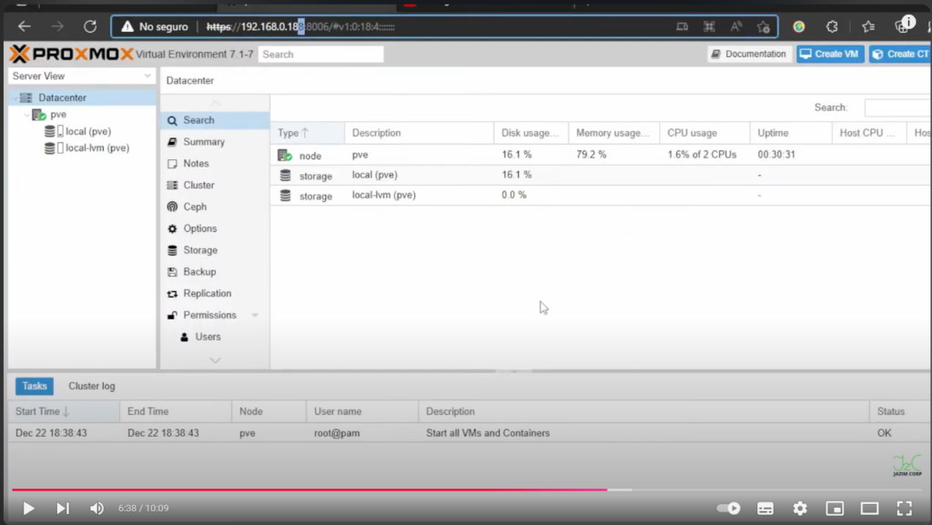932x525 pixels.
Task: Open the Storage menu item
Action: 199,250
